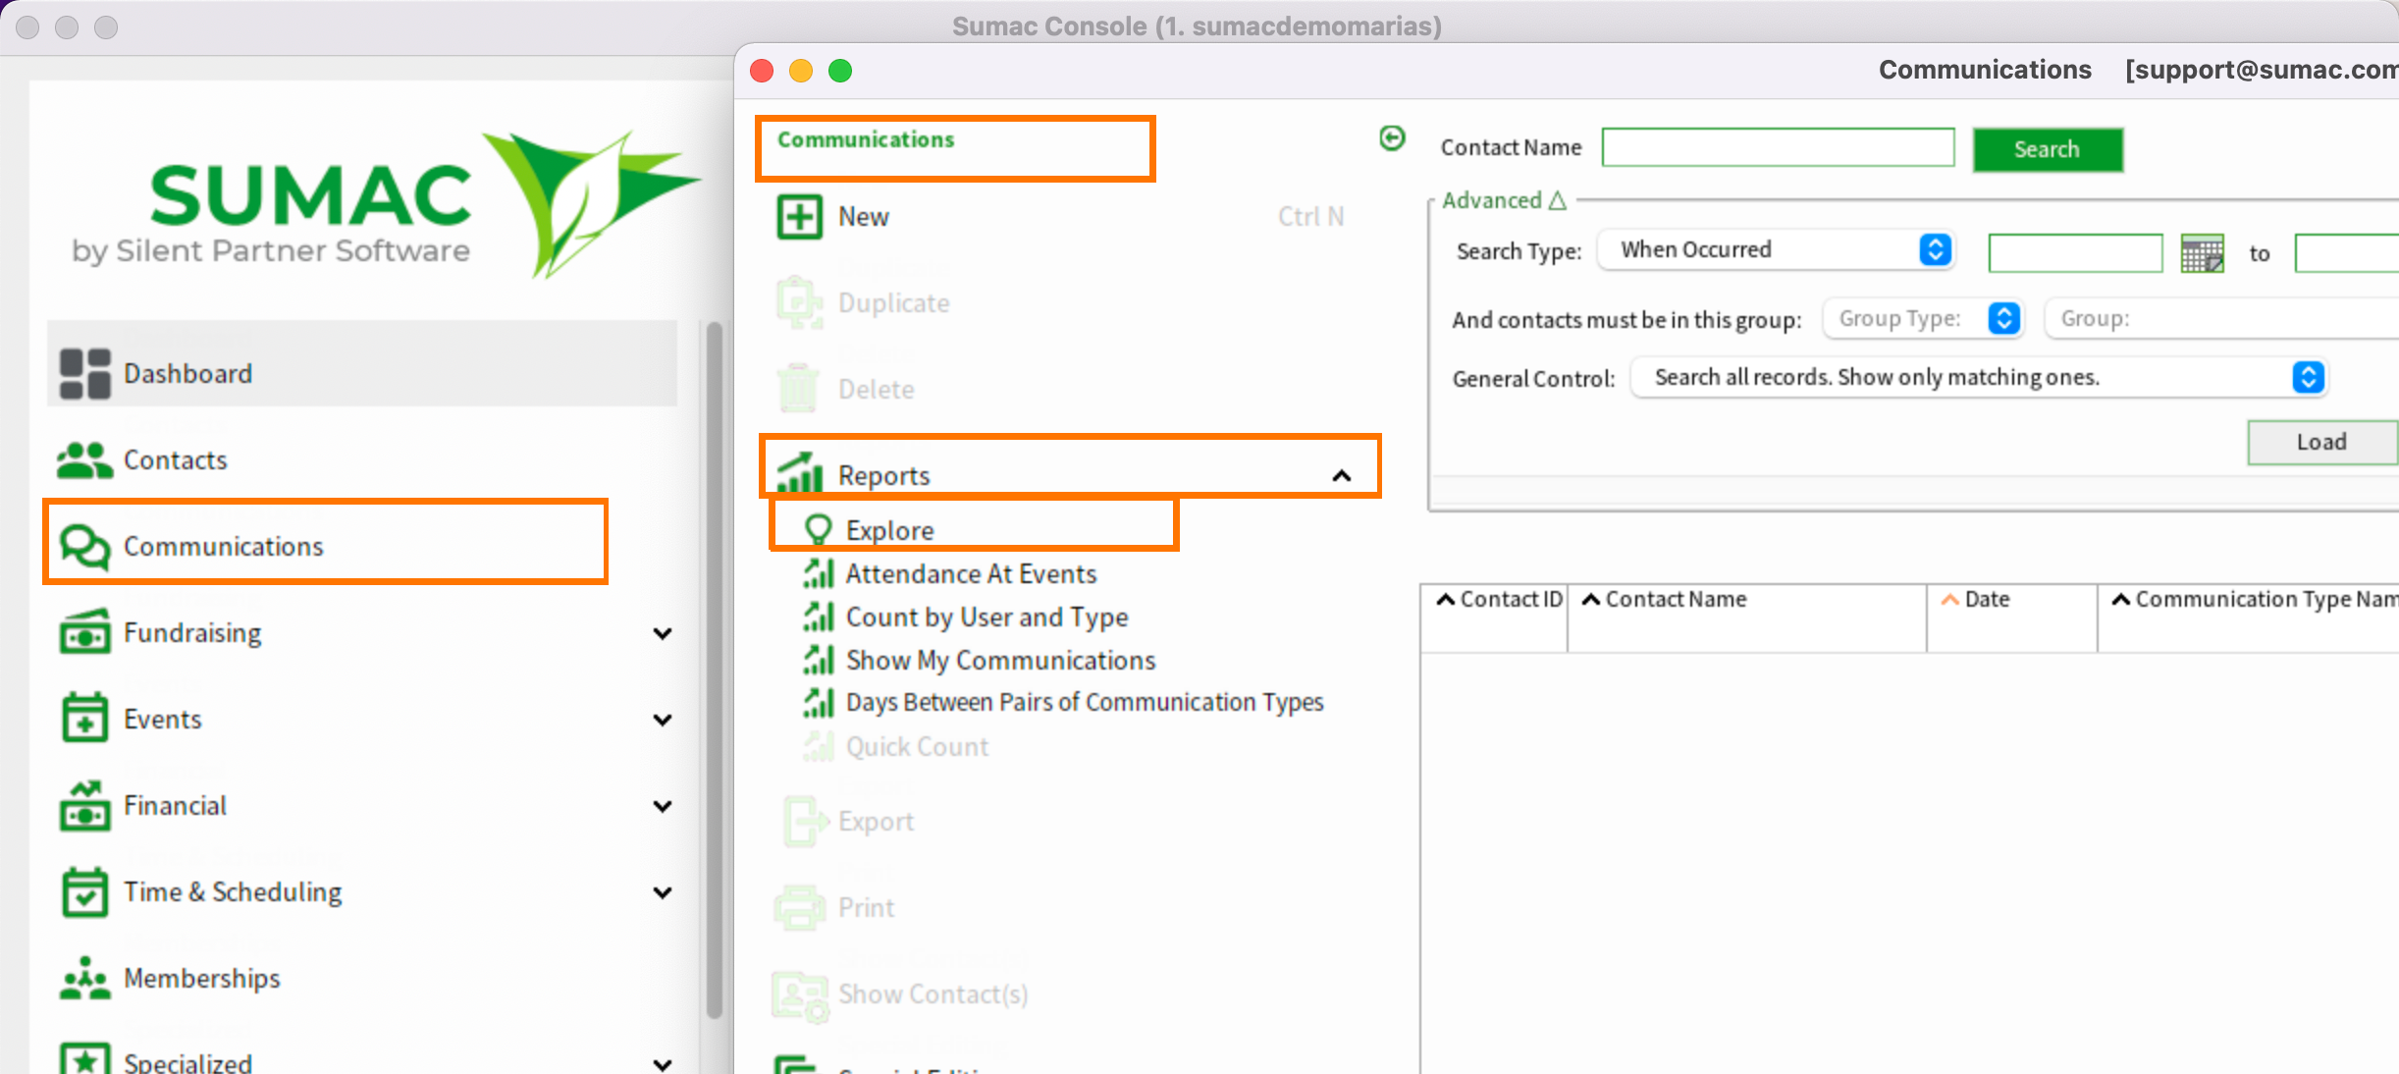Click the Delete trash icon

(x=799, y=389)
